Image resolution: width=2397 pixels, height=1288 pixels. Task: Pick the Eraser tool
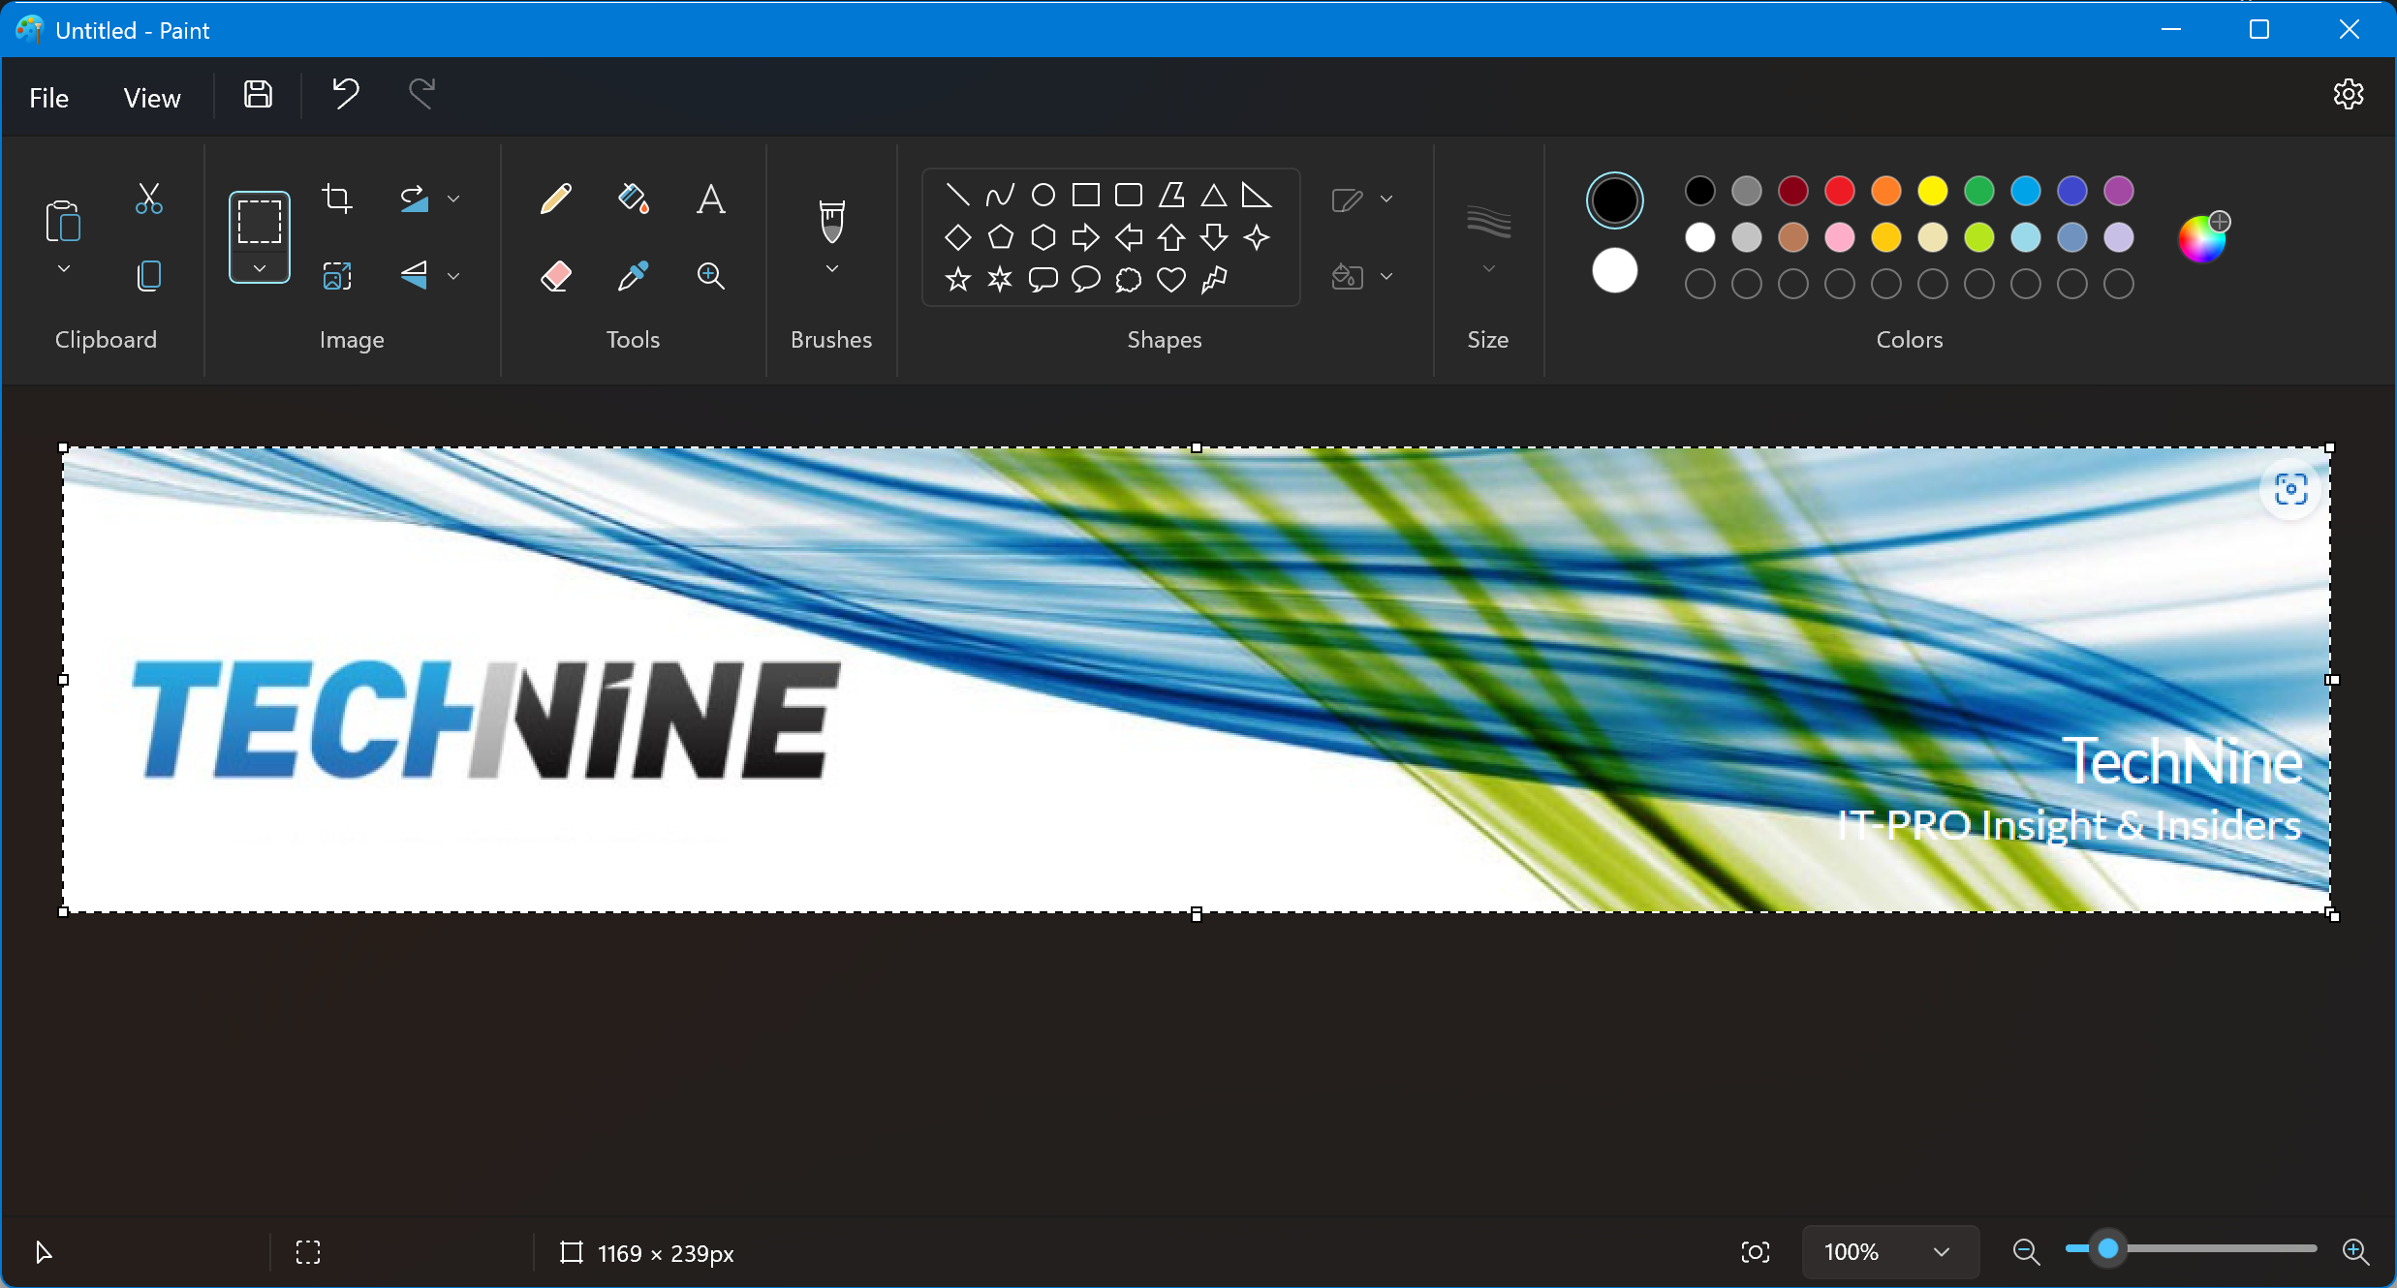[x=555, y=277]
